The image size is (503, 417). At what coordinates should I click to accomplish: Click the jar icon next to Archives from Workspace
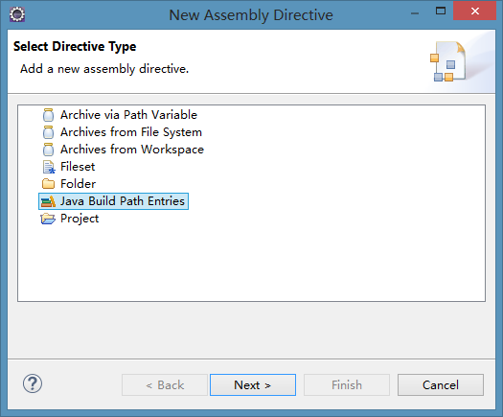pos(48,150)
